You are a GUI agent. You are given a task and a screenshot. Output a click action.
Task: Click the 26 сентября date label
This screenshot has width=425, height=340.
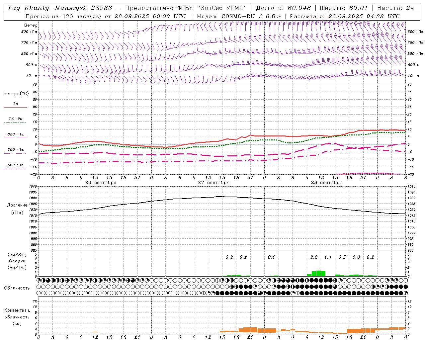point(101,183)
